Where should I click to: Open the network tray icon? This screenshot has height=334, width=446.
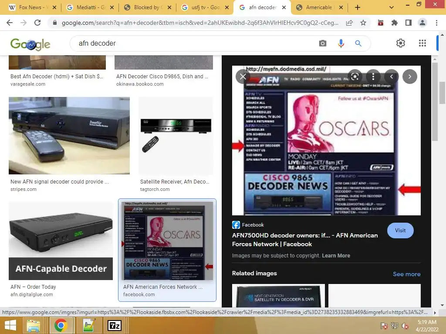(x=395, y=326)
